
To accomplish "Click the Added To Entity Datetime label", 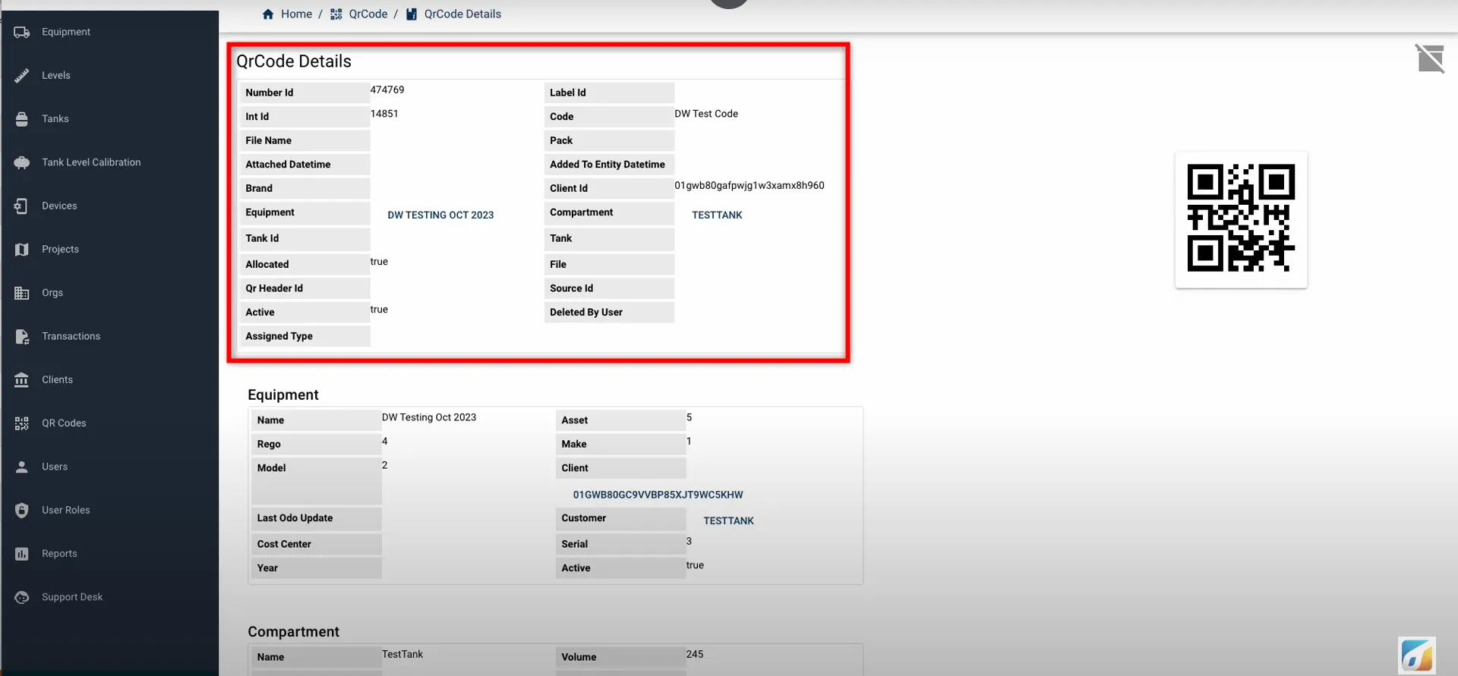I will pyautogui.click(x=607, y=165).
